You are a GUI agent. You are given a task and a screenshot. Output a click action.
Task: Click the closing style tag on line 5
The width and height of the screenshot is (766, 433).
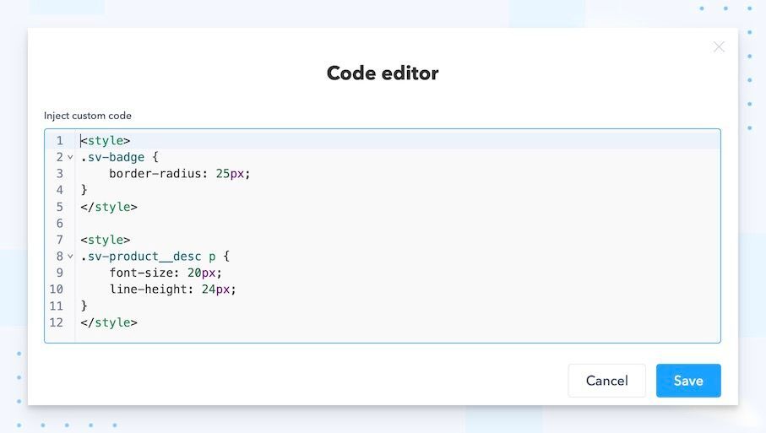pyautogui.click(x=109, y=207)
